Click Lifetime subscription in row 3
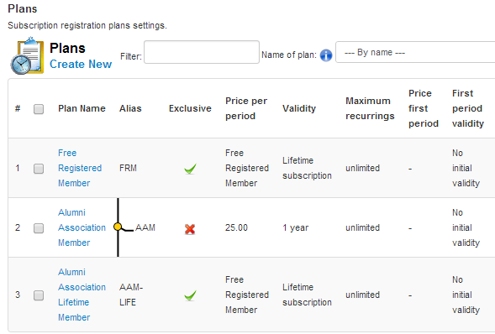 tap(307, 295)
